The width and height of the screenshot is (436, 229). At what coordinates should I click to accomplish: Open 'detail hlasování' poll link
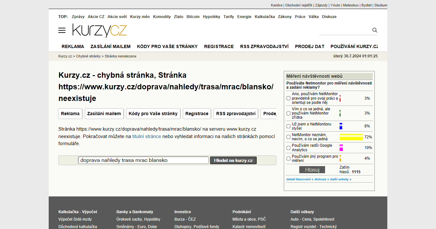[300, 179]
